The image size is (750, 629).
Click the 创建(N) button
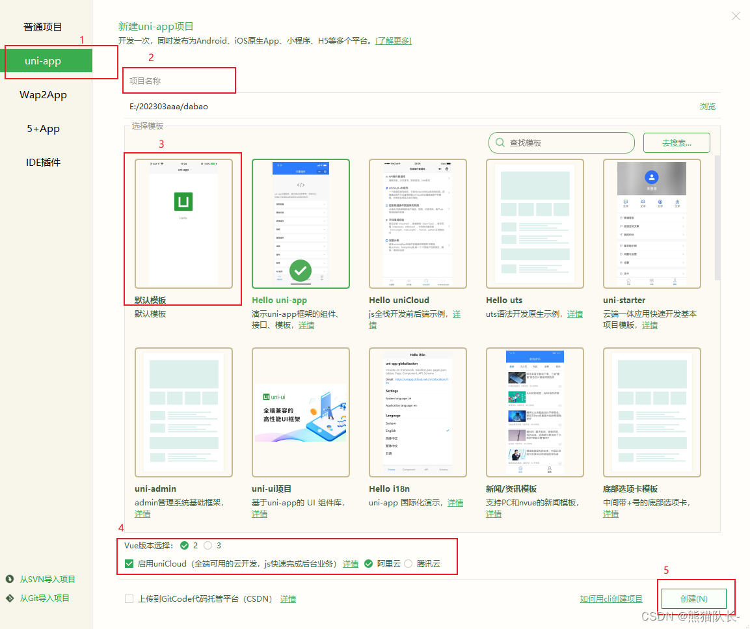pyautogui.click(x=694, y=599)
